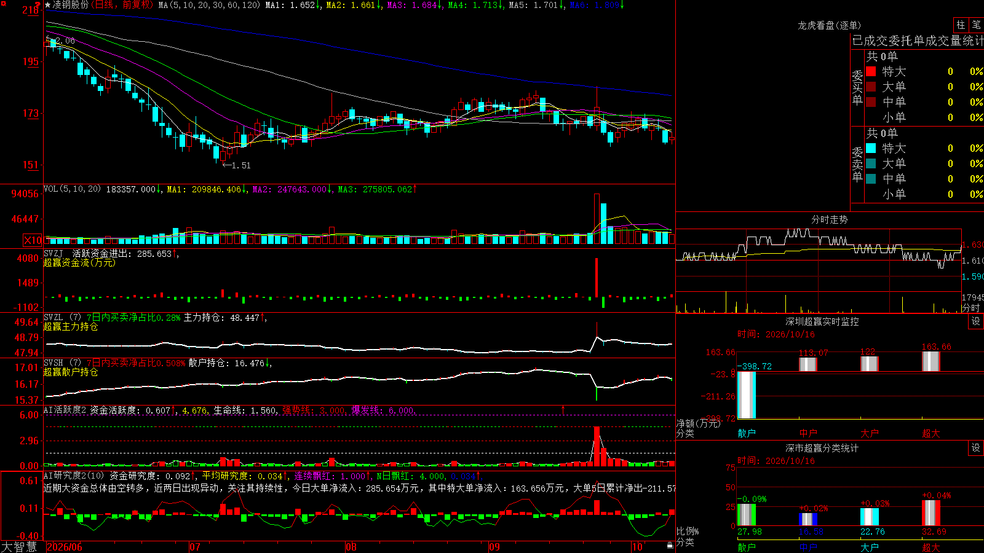The height and width of the screenshot is (553, 984).
Task: Click the lock icon at end of date axis
Action: pyautogui.click(x=670, y=545)
